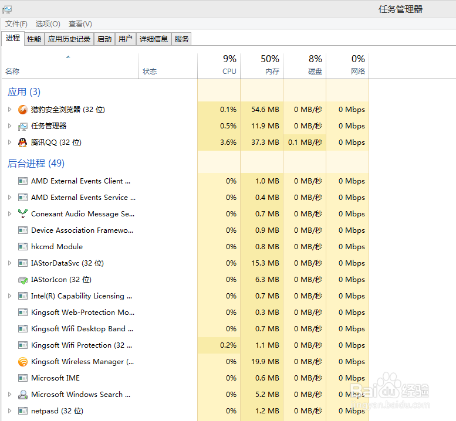Open the 查看(V) menu
Image resolution: width=456 pixels, height=421 pixels.
tap(80, 24)
